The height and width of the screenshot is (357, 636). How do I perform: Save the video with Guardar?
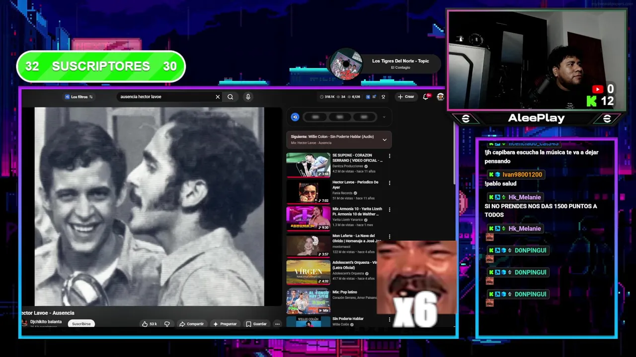coord(256,324)
